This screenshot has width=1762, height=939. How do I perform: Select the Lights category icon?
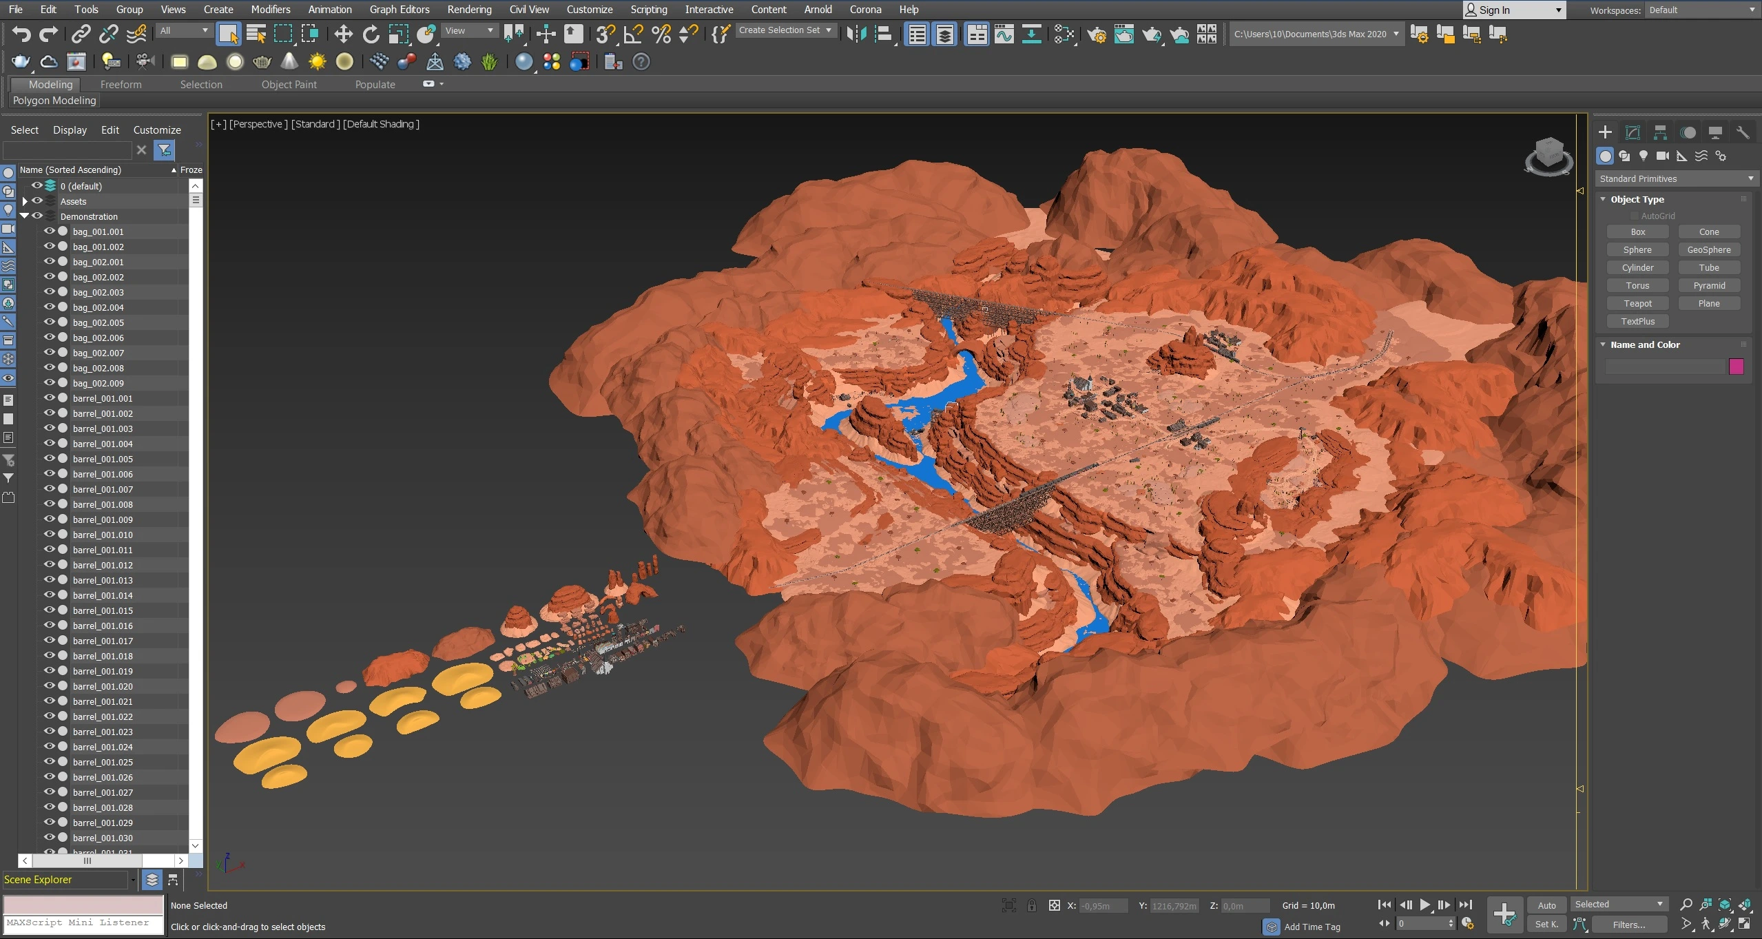pyautogui.click(x=1644, y=156)
